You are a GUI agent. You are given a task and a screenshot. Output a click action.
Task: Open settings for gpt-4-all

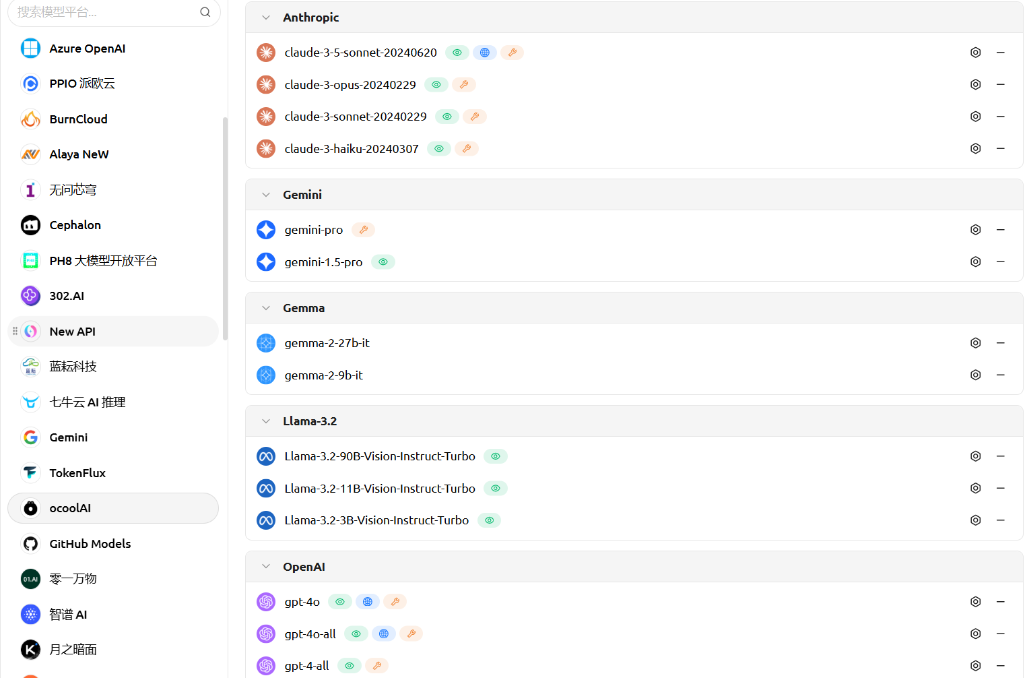975,666
